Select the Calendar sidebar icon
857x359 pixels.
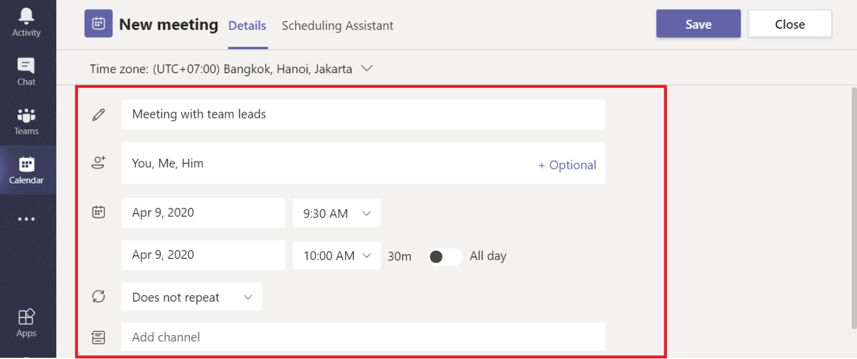click(x=26, y=164)
